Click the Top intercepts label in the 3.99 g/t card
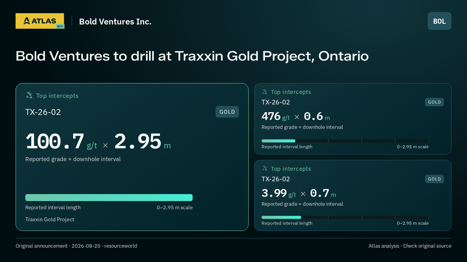The image size is (467, 262). coord(291,169)
